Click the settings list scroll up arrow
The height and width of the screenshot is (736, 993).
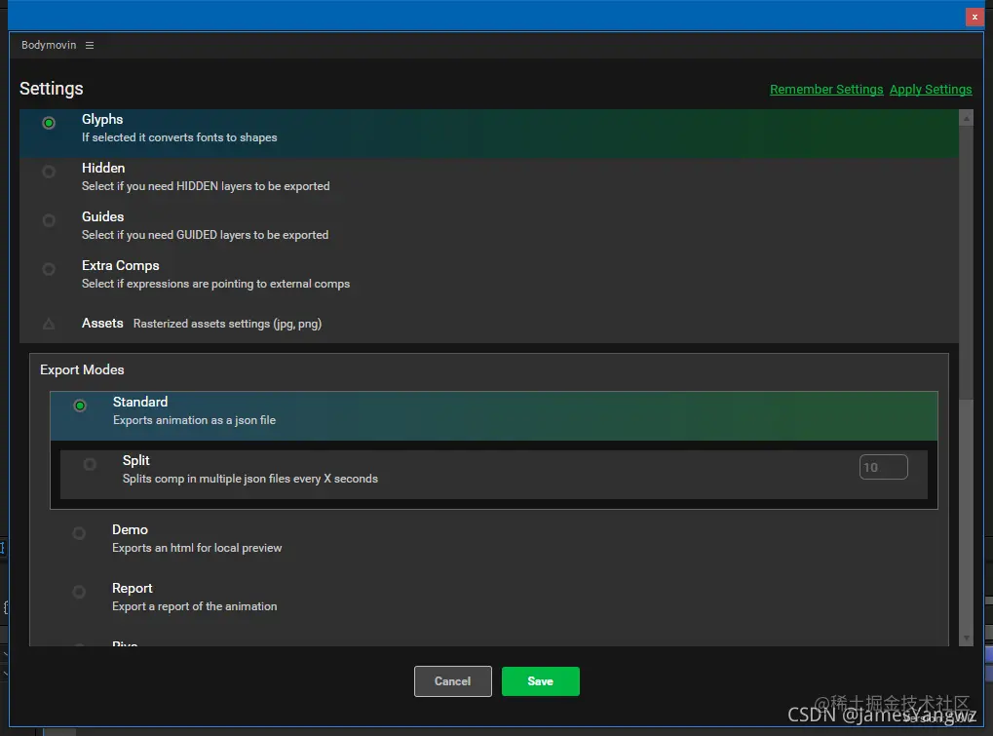click(x=967, y=118)
